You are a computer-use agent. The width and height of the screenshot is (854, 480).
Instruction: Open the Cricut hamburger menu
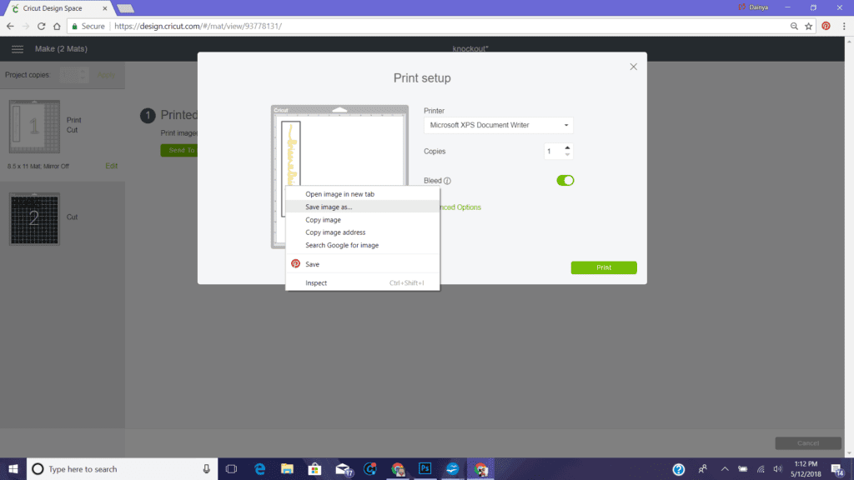point(18,49)
